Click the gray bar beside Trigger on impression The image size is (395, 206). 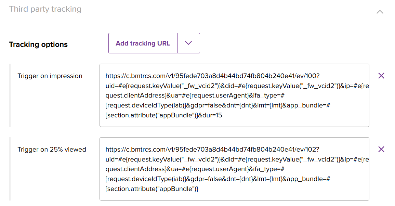coord(10,95)
